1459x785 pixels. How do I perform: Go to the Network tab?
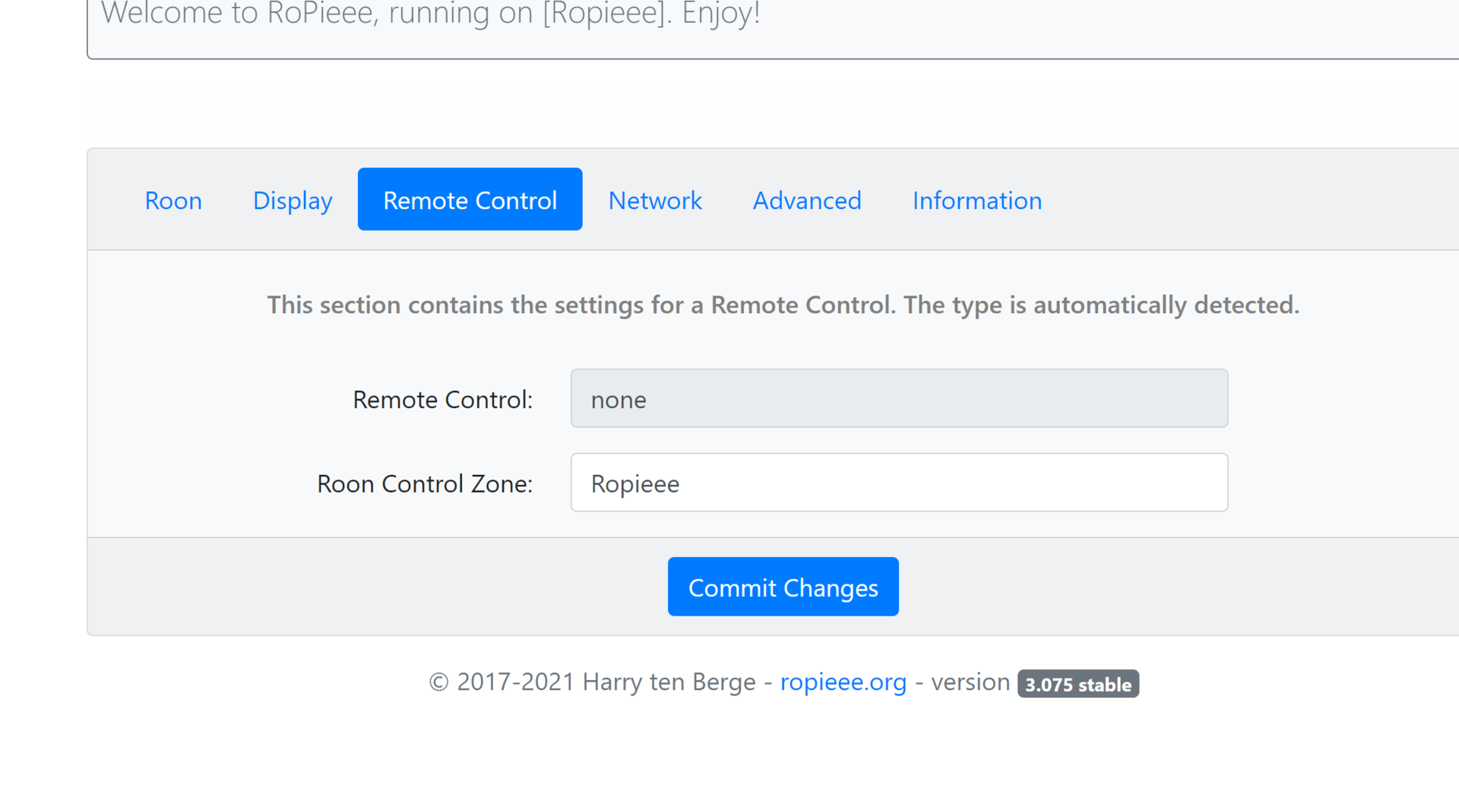(655, 201)
